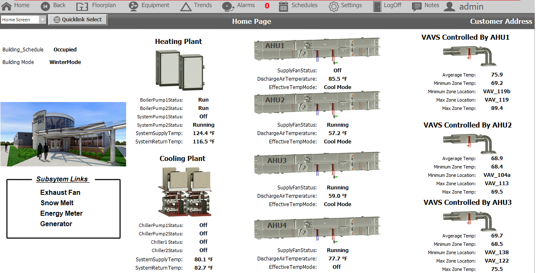536x273 pixels.
Task: Open system Settings
Action: tap(345, 6)
